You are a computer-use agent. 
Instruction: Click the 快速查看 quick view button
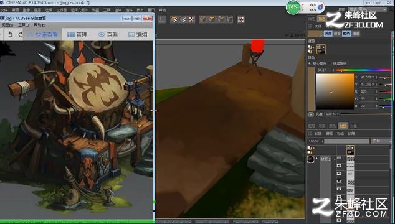point(43,35)
